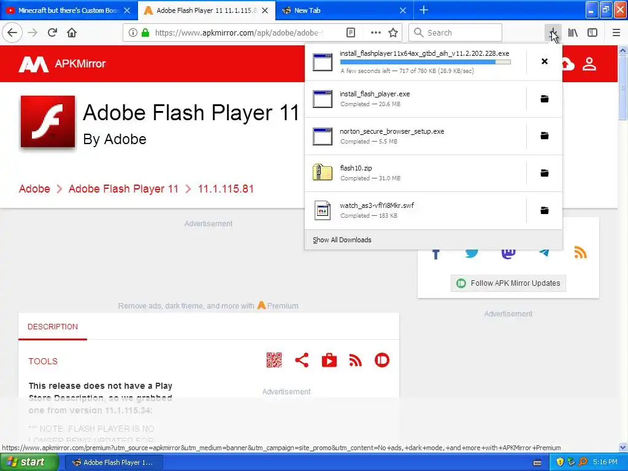
Task: Close the Adobe Flash Player tab
Action: [x=265, y=10]
